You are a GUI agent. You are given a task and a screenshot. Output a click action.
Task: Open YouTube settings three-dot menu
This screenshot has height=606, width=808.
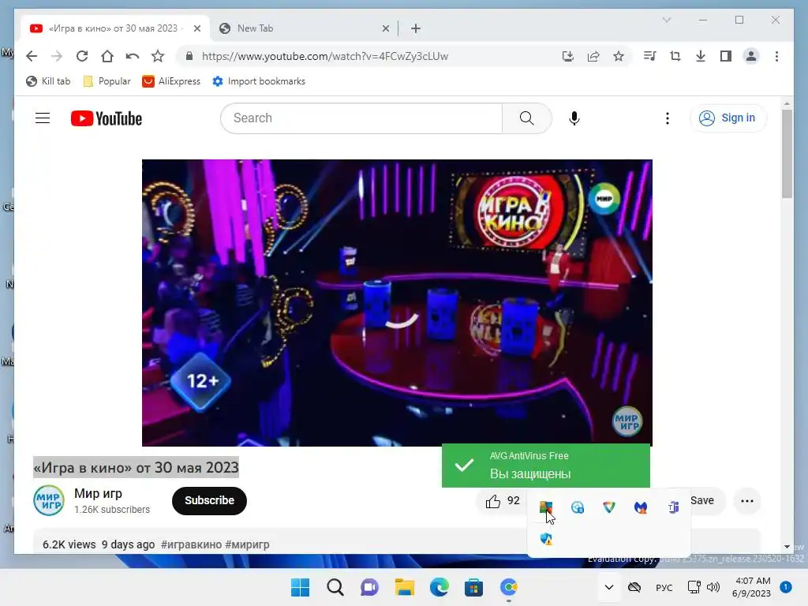(668, 118)
